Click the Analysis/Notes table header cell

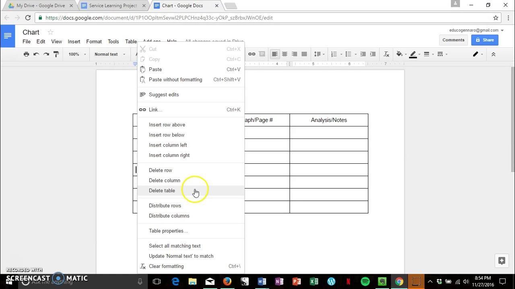point(329,120)
